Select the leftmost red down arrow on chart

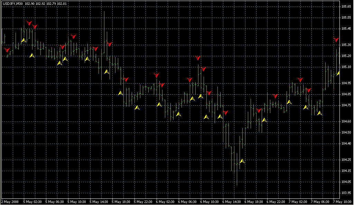[x=7, y=50]
